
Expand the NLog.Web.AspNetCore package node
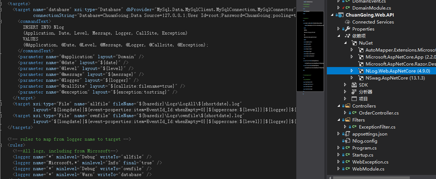(352, 71)
